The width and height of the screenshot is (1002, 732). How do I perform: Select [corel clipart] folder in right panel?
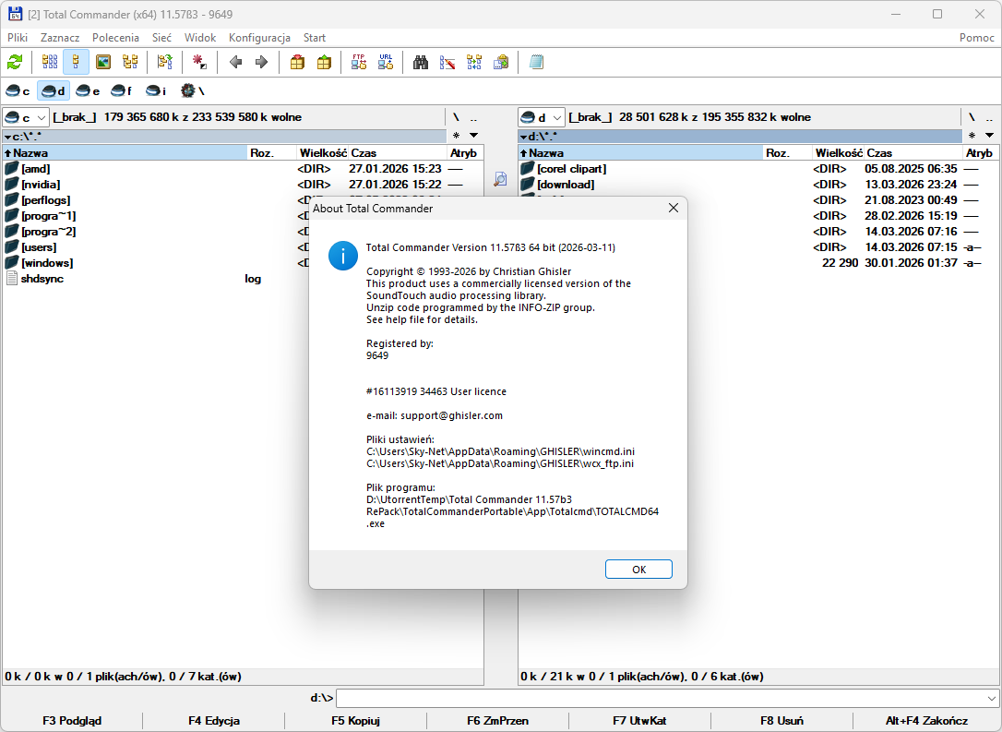click(757, 169)
